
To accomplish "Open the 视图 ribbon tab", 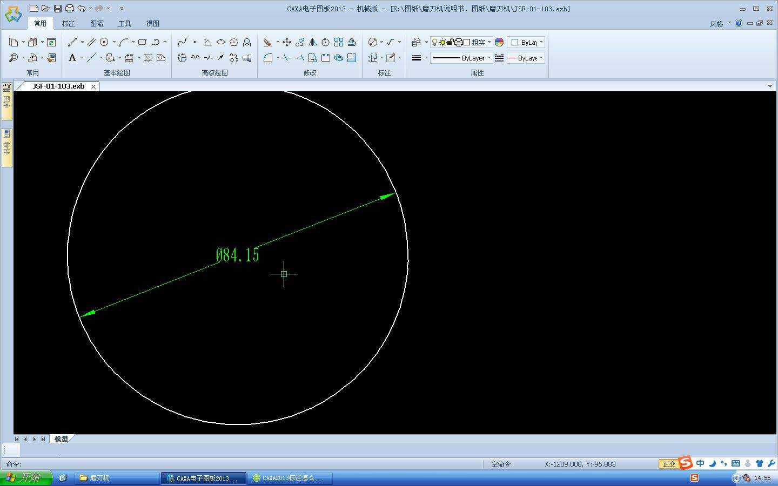I will point(152,24).
